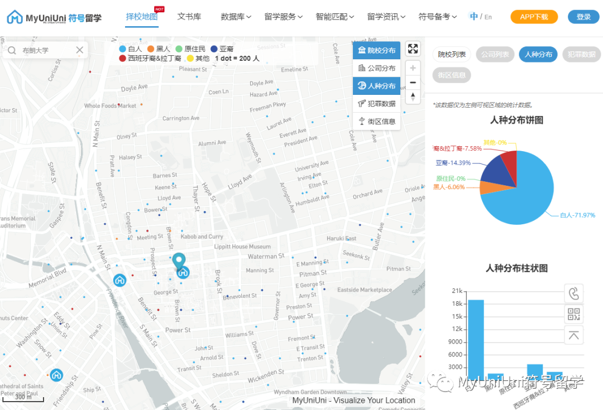The image size is (603, 410).
Task: Open the QR code panel
Action: point(574,314)
